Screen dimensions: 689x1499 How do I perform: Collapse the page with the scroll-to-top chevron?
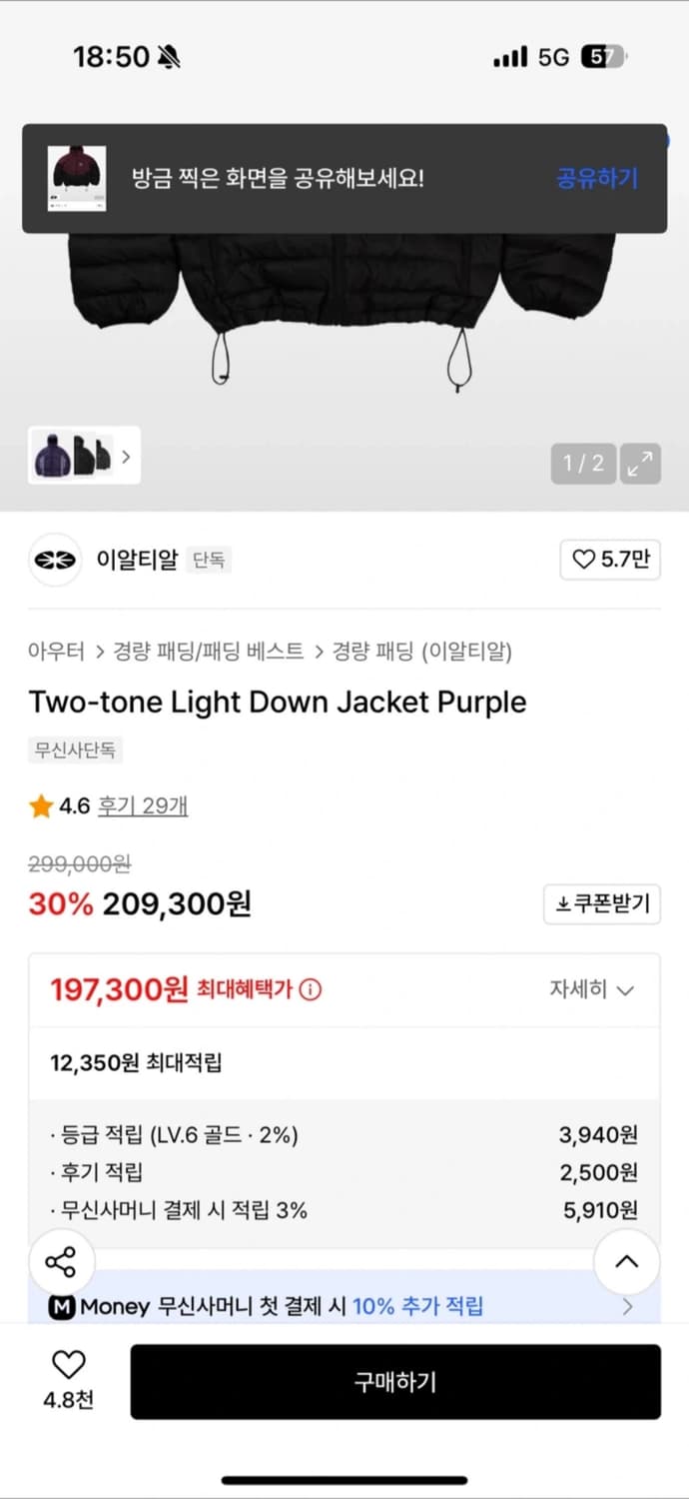pos(626,1262)
